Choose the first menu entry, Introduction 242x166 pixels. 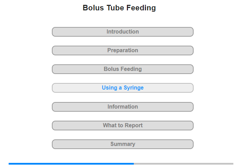tap(122, 32)
